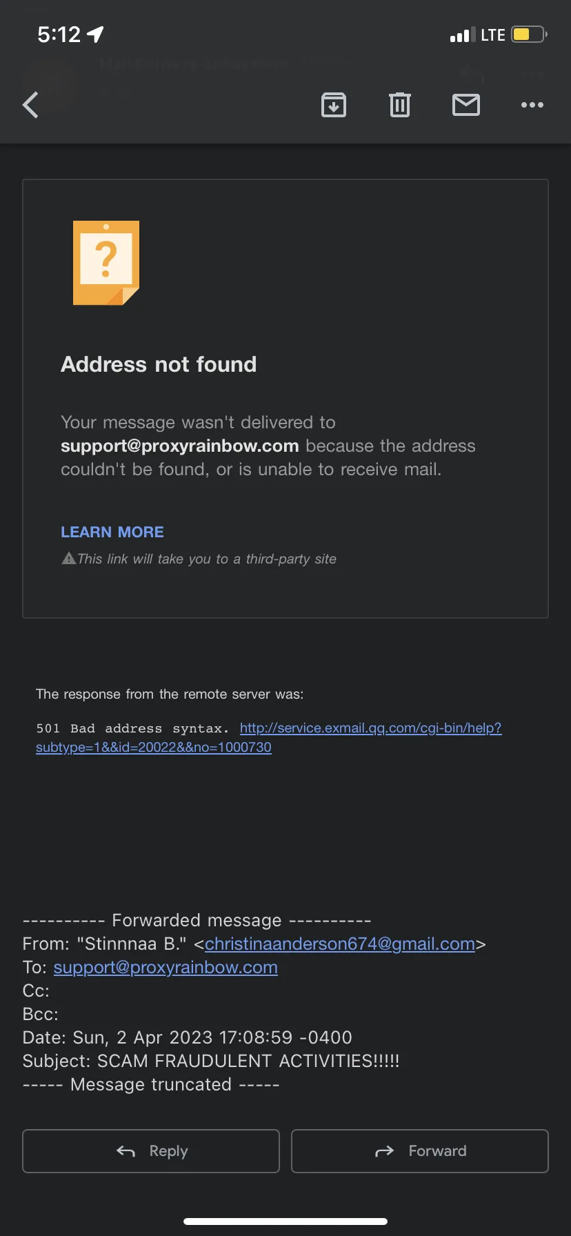Tap the warning triangle next to third-party notice
The width and height of the screenshot is (571, 1236).
68,558
